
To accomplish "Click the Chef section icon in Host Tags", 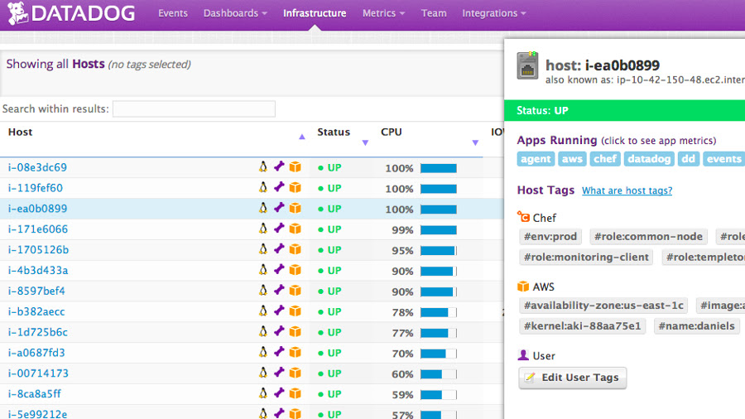I will pos(523,217).
